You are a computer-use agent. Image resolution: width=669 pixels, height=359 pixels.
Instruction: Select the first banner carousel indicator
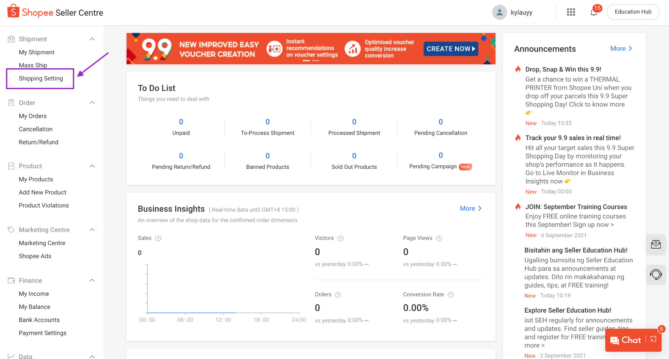[306, 61]
